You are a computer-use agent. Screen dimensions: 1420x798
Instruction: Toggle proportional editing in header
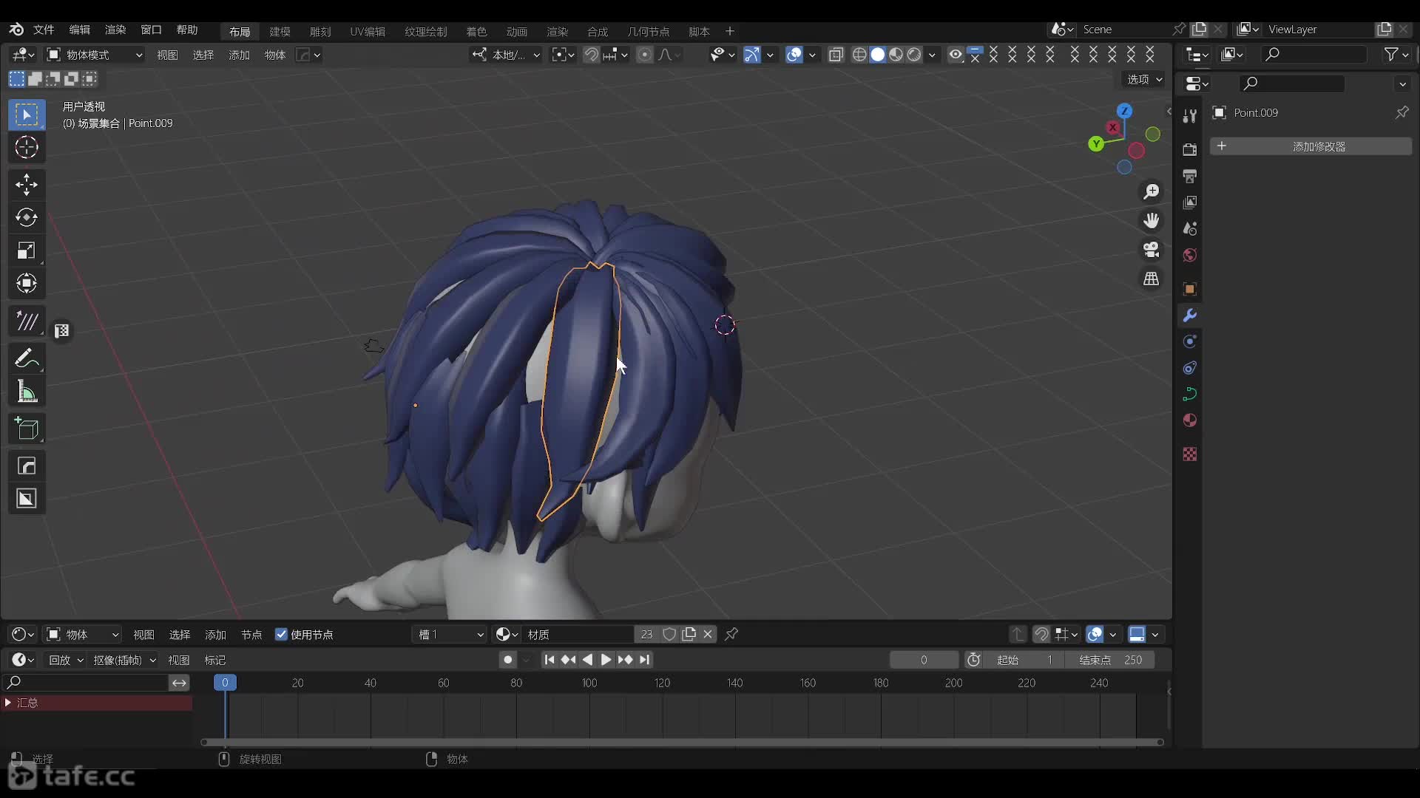tap(645, 55)
